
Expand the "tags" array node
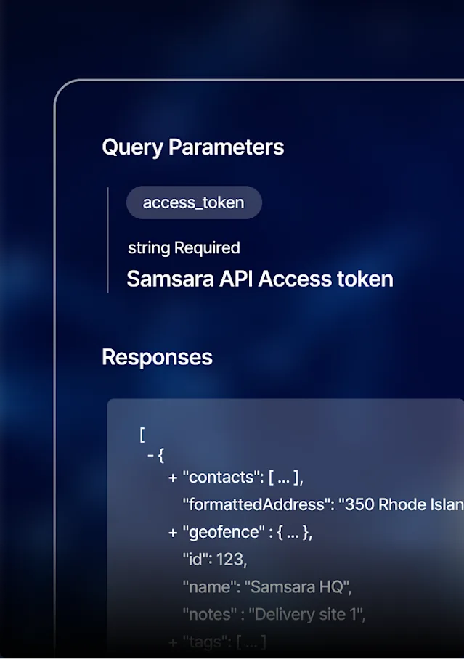pyautogui.click(x=173, y=642)
